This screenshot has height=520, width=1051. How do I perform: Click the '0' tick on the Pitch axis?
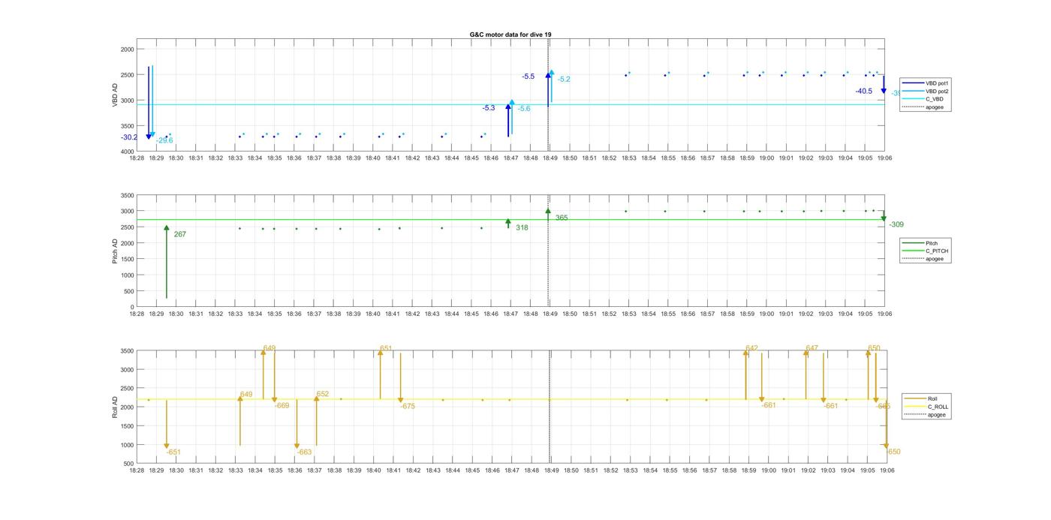click(x=132, y=308)
